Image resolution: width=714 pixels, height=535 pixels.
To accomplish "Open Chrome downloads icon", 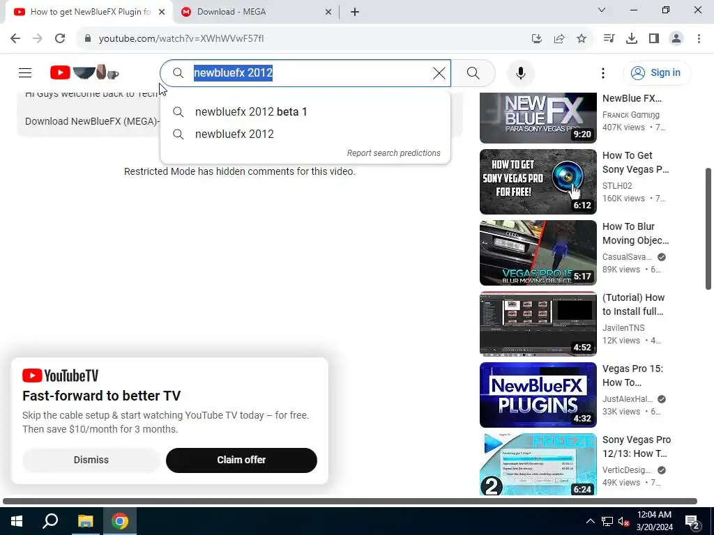I will (632, 39).
